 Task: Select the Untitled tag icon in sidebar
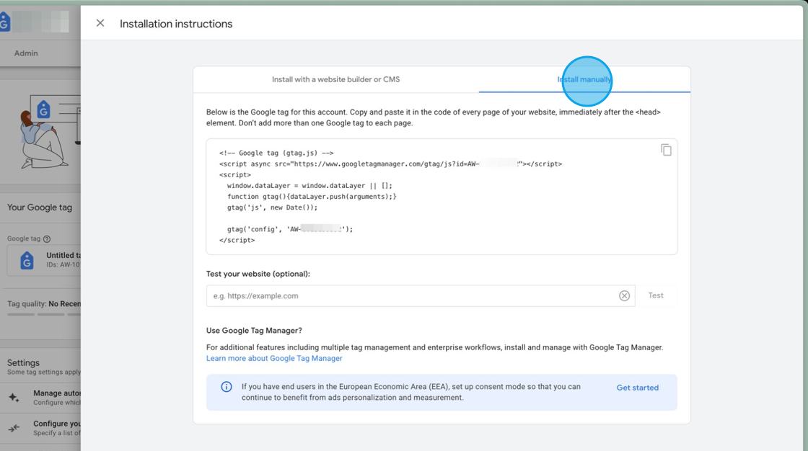point(25,260)
